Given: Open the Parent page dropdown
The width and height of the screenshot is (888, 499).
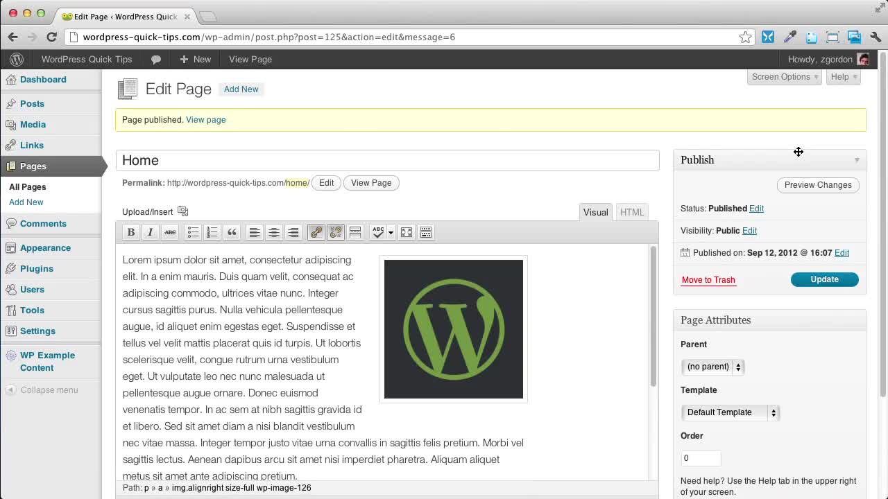Looking at the screenshot, I should tap(712, 367).
